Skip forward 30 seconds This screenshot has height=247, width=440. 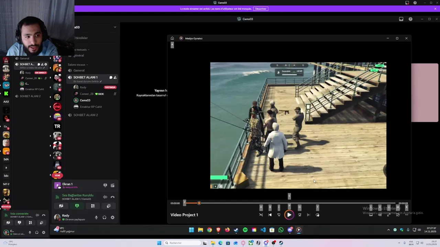pos(299,215)
